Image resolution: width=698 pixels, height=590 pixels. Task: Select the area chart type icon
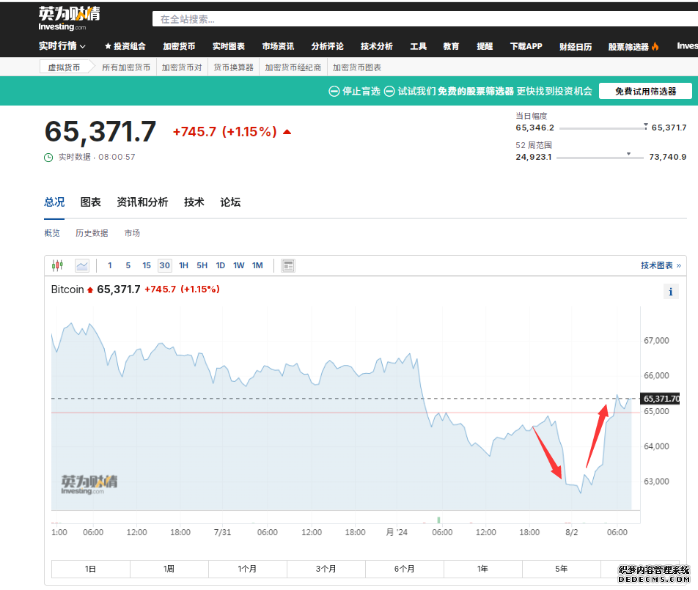82,265
